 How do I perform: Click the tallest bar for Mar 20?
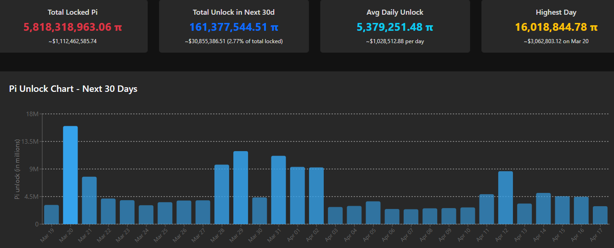click(70, 175)
